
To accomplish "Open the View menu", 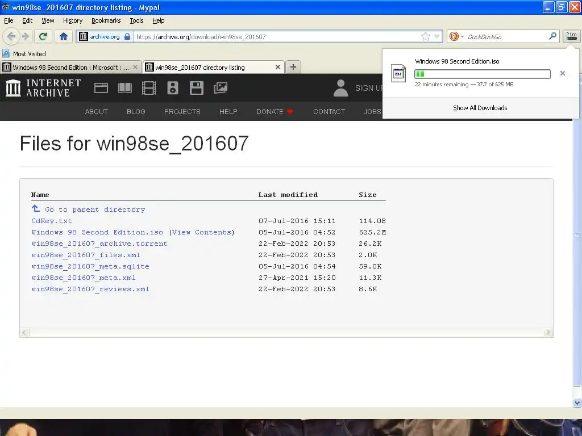I will pos(48,20).
